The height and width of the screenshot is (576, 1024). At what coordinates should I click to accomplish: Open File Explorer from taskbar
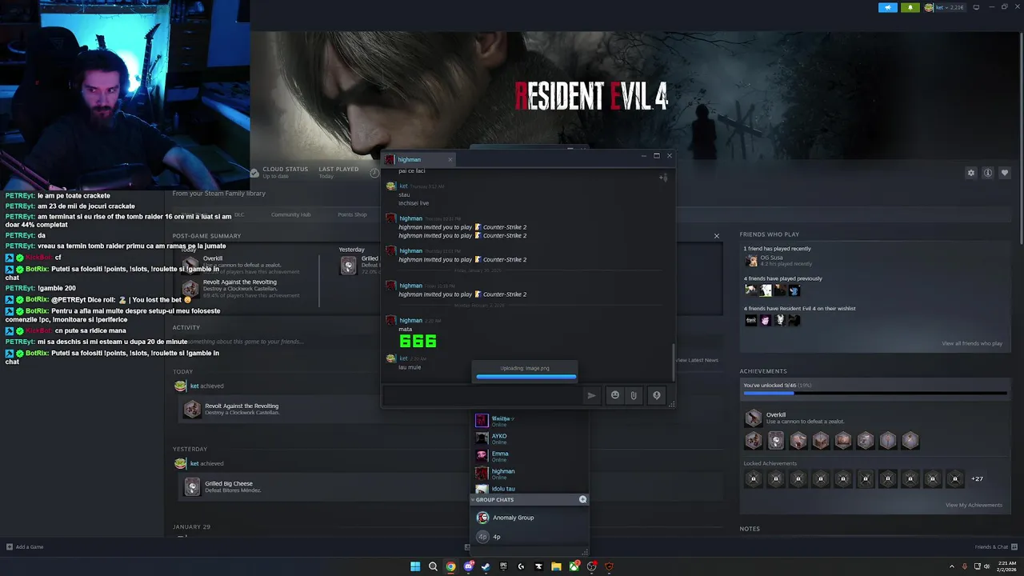tap(556, 566)
